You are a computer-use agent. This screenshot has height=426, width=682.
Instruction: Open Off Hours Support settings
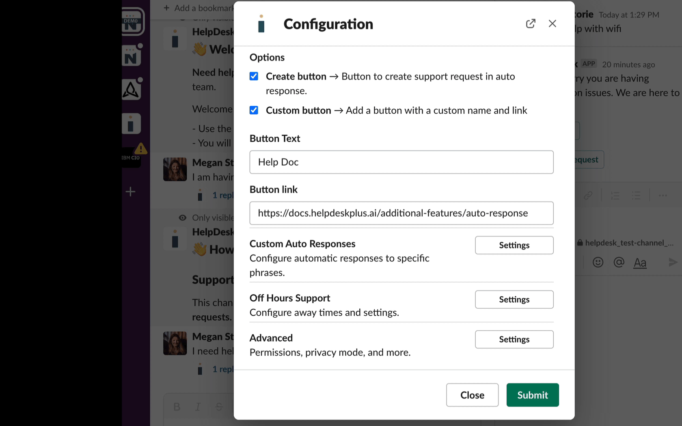(x=514, y=299)
